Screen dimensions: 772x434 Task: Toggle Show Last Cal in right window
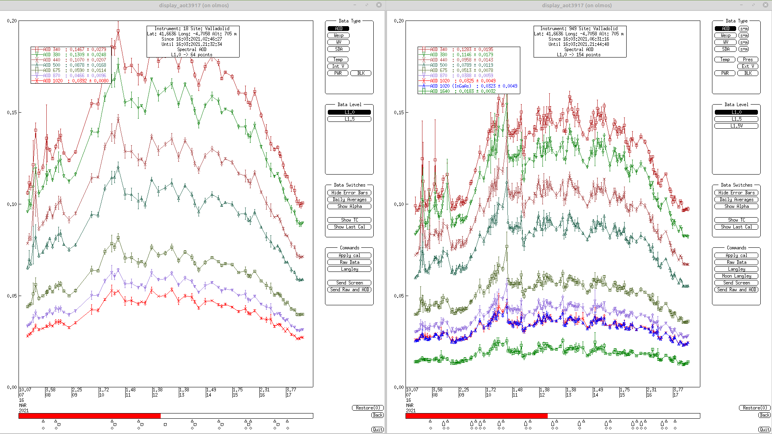tap(736, 227)
